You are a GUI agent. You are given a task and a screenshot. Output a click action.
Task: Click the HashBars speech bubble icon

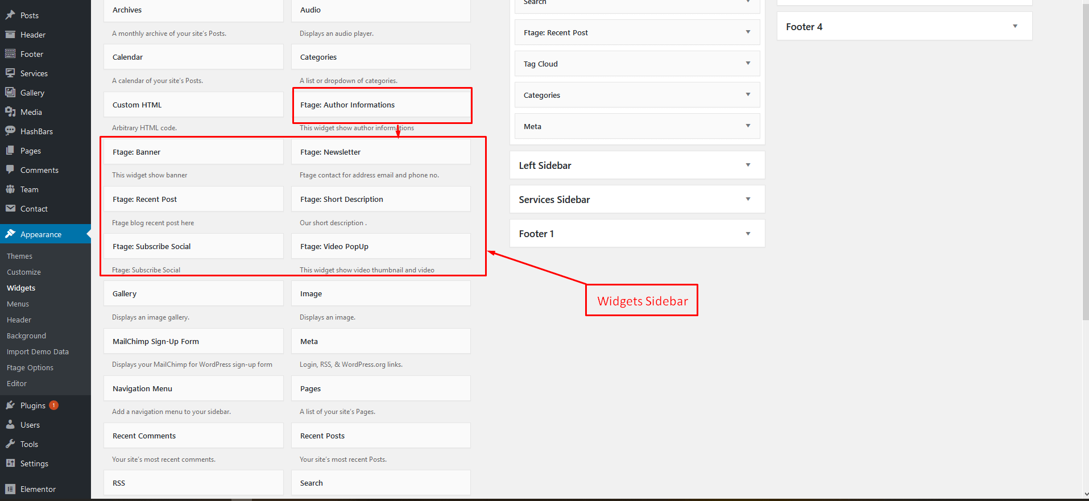10,131
